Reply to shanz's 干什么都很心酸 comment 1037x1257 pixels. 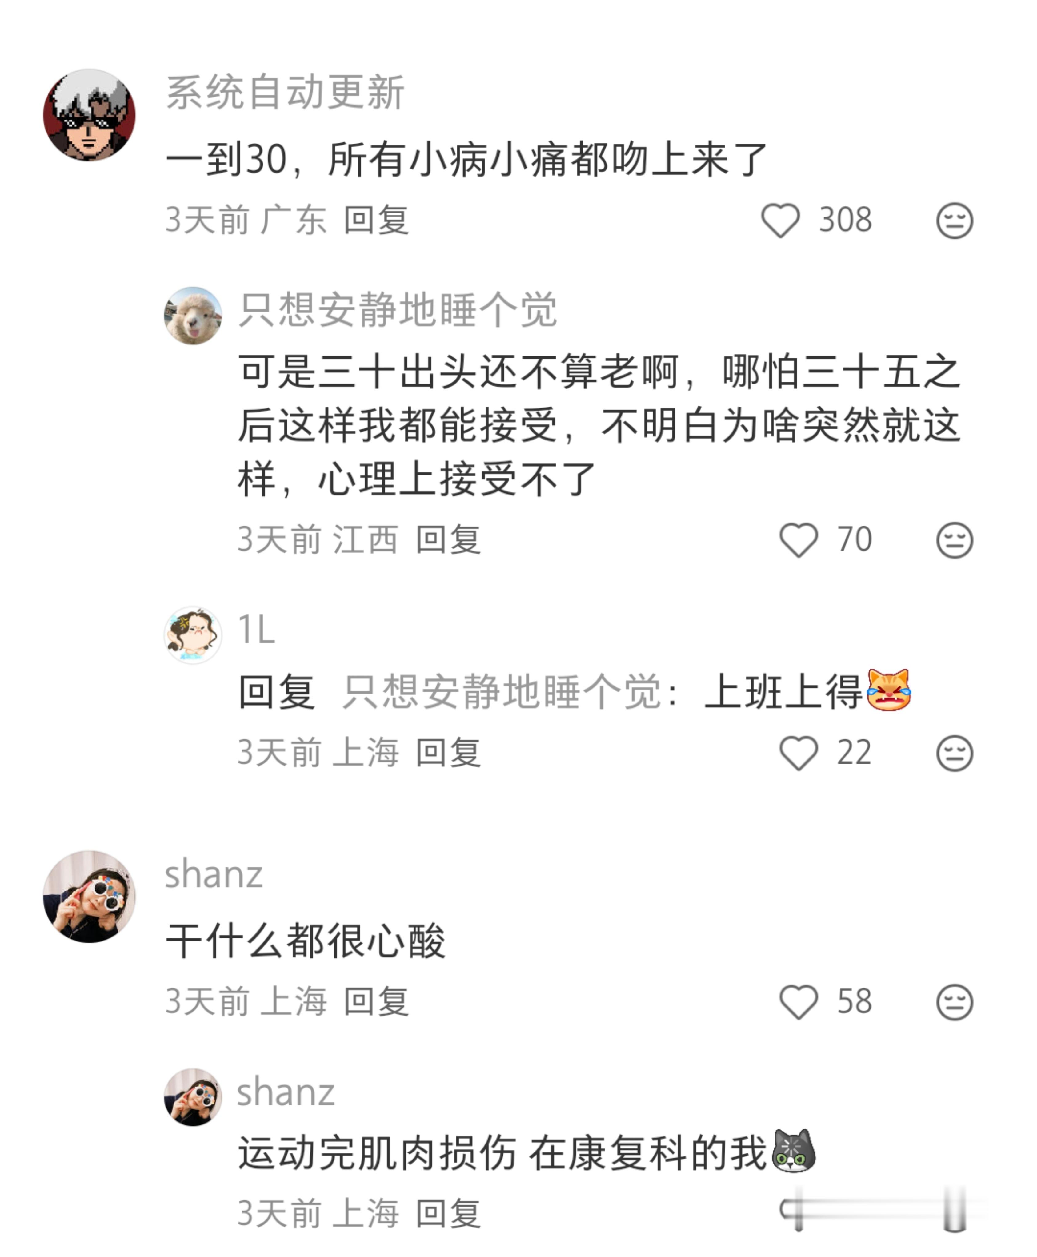[x=376, y=1001]
